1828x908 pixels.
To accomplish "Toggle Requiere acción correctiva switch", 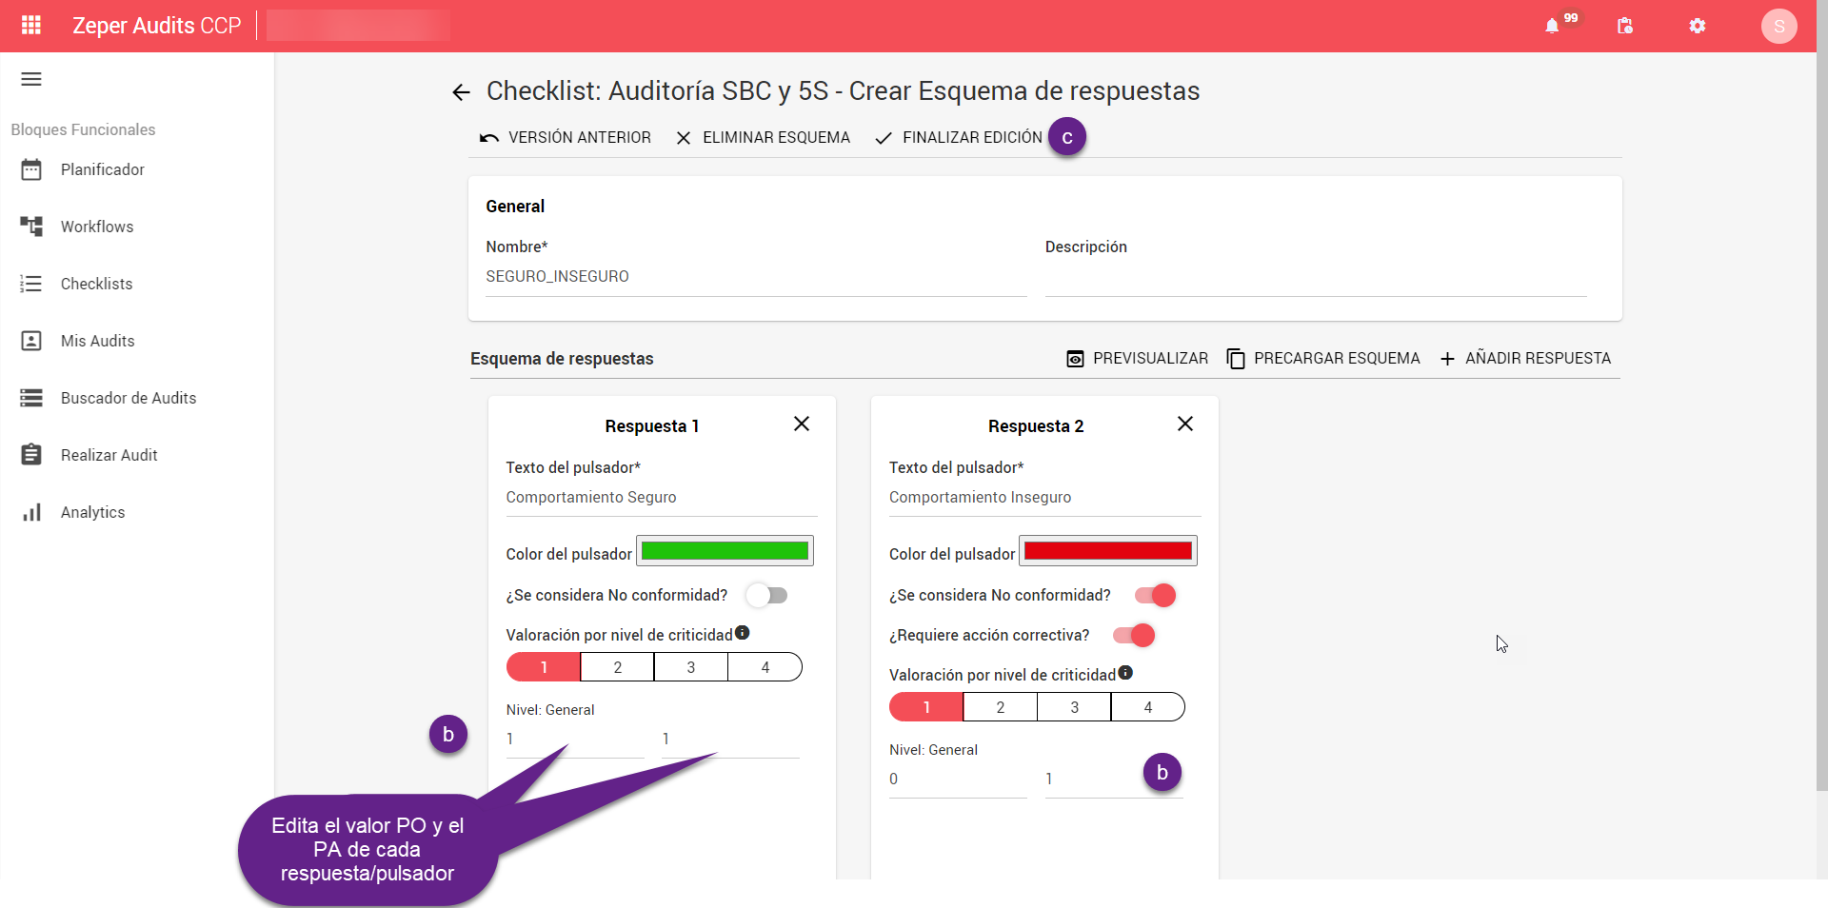I will tap(1134, 636).
